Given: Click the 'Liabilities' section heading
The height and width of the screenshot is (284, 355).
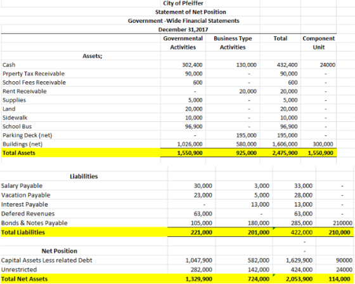Looking at the screenshot, I should (x=84, y=177).
